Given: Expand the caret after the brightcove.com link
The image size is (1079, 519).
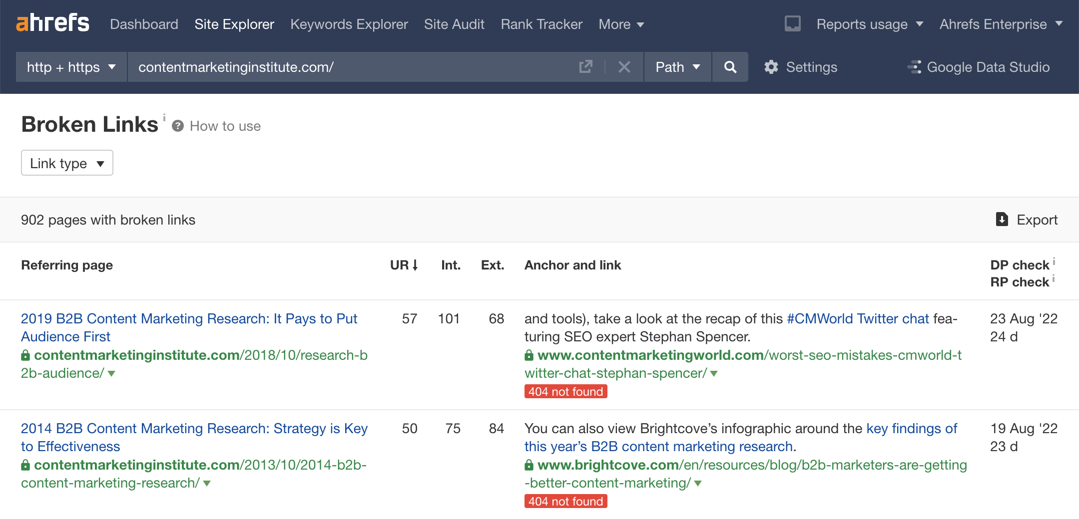Looking at the screenshot, I should point(698,483).
